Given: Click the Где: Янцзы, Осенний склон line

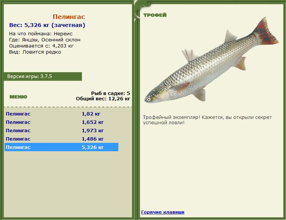Looking at the screenshot, I should [x=45, y=40].
